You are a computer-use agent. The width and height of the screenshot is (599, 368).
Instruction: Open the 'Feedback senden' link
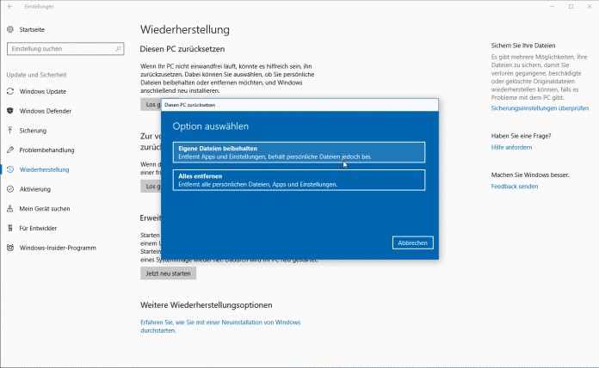click(514, 186)
